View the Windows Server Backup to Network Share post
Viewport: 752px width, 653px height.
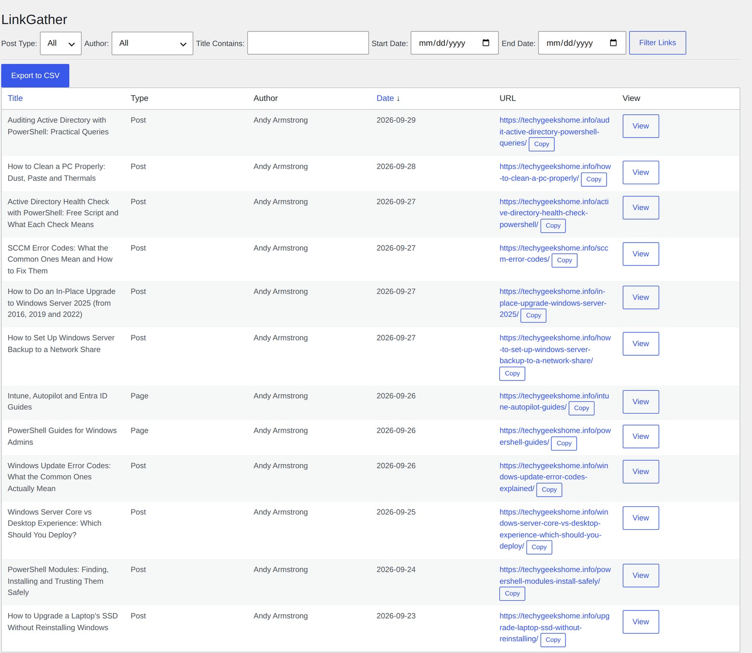[641, 343]
